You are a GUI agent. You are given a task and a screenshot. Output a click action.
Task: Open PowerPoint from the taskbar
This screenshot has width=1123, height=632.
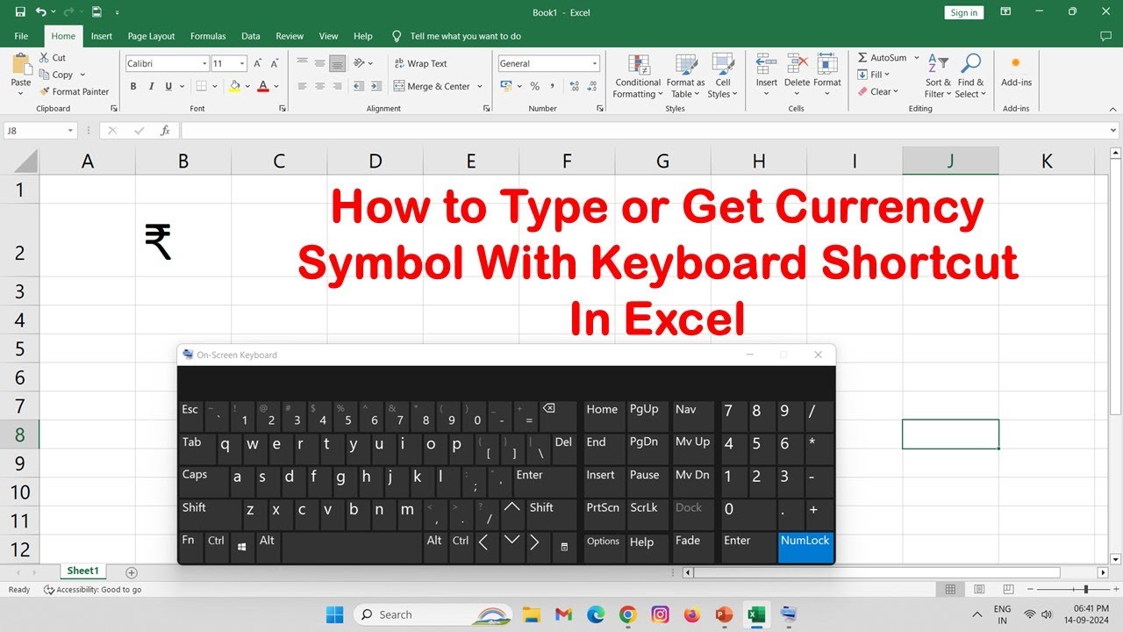click(723, 614)
